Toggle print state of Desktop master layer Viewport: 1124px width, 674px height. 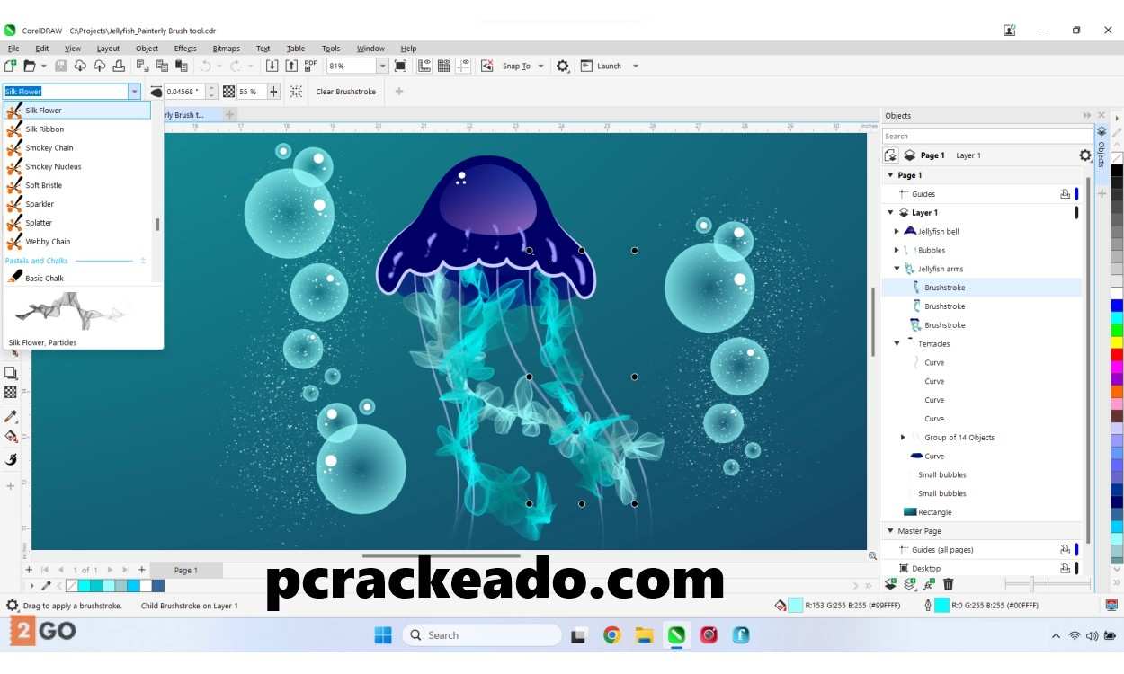[x=1065, y=568]
